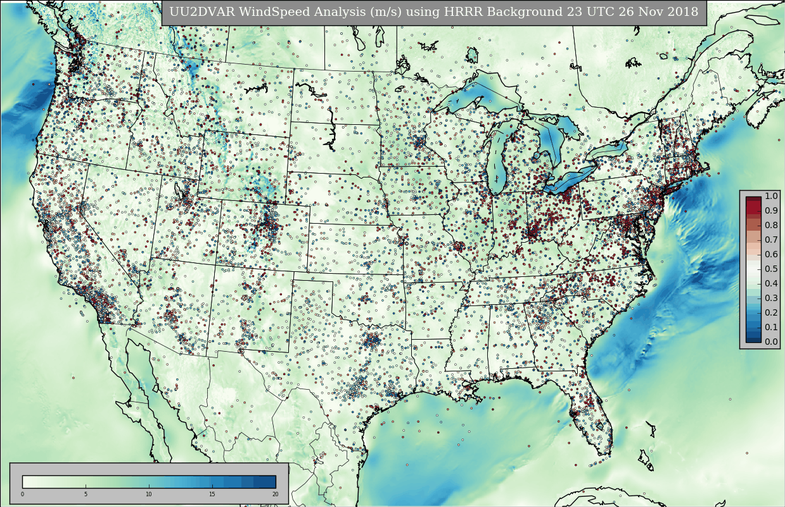Click the 0.2 label on the vertical colorbar
785x507 pixels.
[771, 313]
